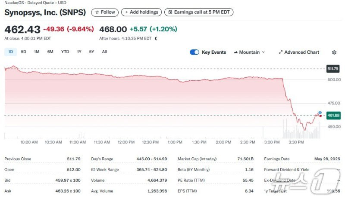Click the after-hours moon icon

(x=156, y=39)
